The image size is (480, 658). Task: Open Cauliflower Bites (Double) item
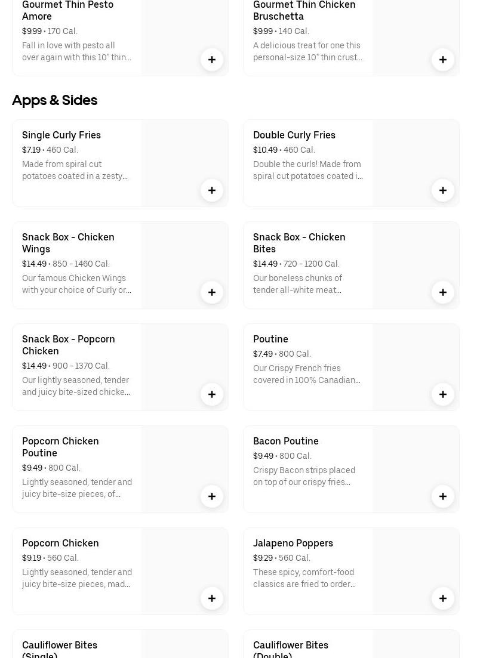[291, 647]
